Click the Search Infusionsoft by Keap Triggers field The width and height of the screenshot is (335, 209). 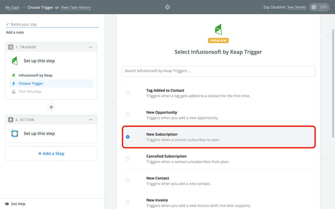[218, 71]
